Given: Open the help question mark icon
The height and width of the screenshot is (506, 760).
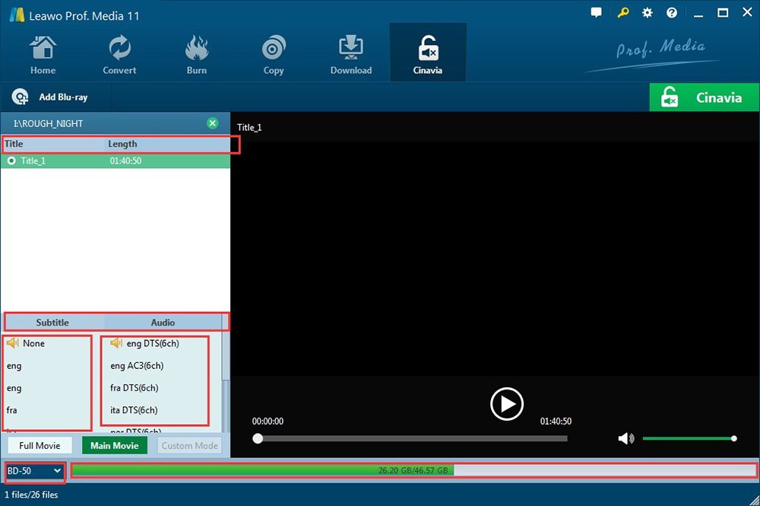Looking at the screenshot, I should point(671,13).
